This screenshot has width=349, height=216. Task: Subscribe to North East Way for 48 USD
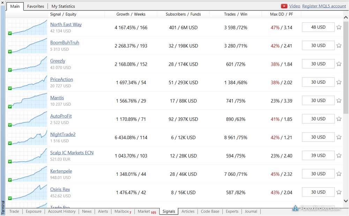pyautogui.click(x=318, y=27)
